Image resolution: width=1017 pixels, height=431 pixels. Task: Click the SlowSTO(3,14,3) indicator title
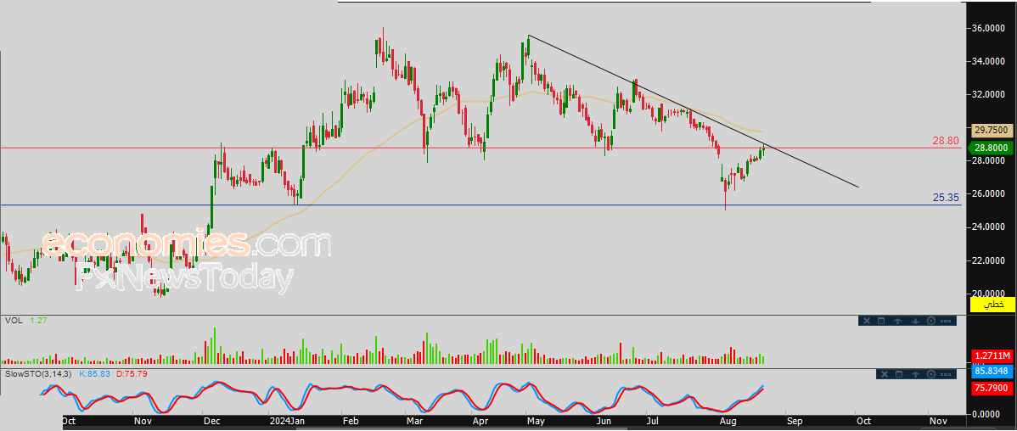pyautogui.click(x=38, y=374)
